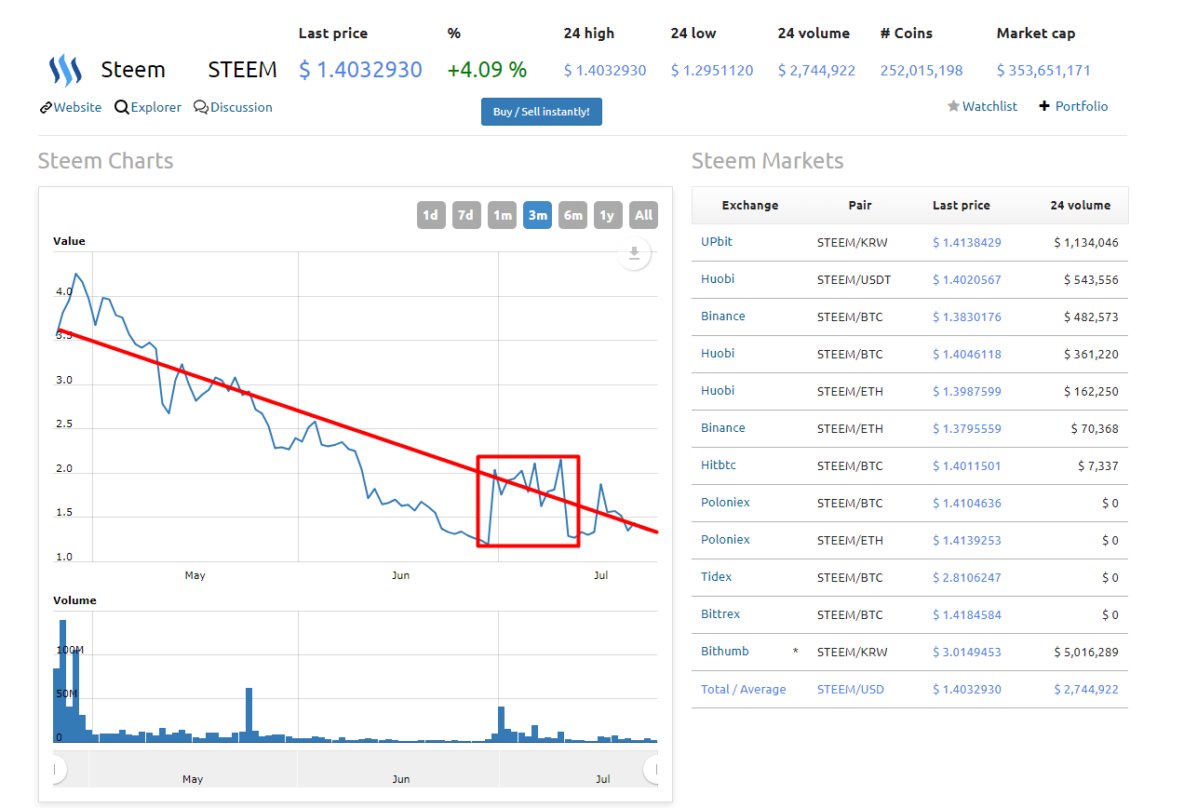Viewport: 1184px width, 808px height.
Task: Click Bithumb last price $ 3.0149453
Action: (x=967, y=653)
